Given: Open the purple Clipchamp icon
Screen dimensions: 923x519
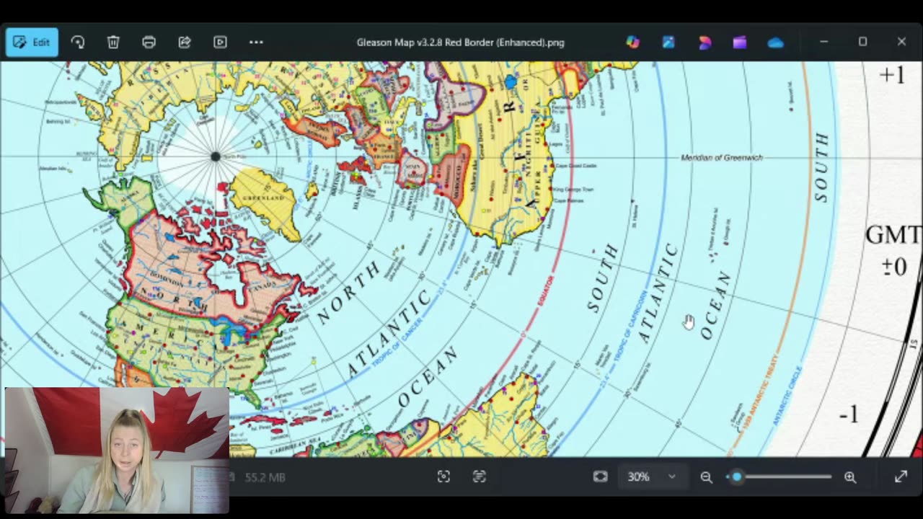Looking at the screenshot, I should 740,42.
